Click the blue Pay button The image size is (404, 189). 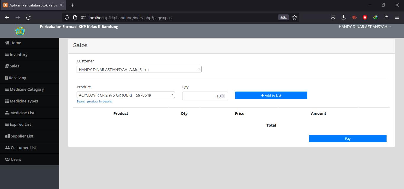pos(348,138)
